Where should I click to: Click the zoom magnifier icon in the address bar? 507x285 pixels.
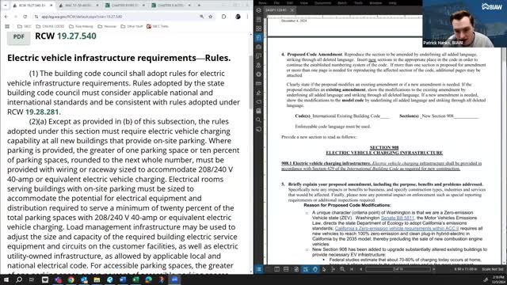[x=202, y=17]
